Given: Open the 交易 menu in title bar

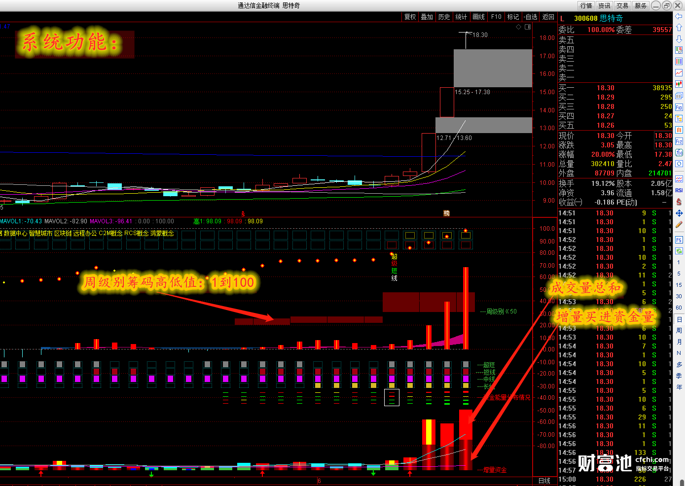Looking at the screenshot, I should coord(622,5).
